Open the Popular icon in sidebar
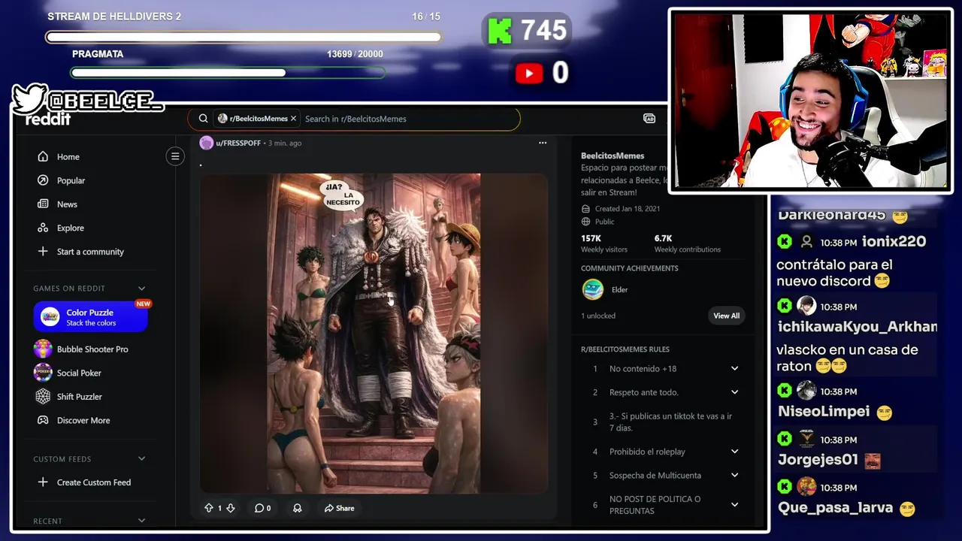This screenshot has height=541, width=962. (43, 180)
